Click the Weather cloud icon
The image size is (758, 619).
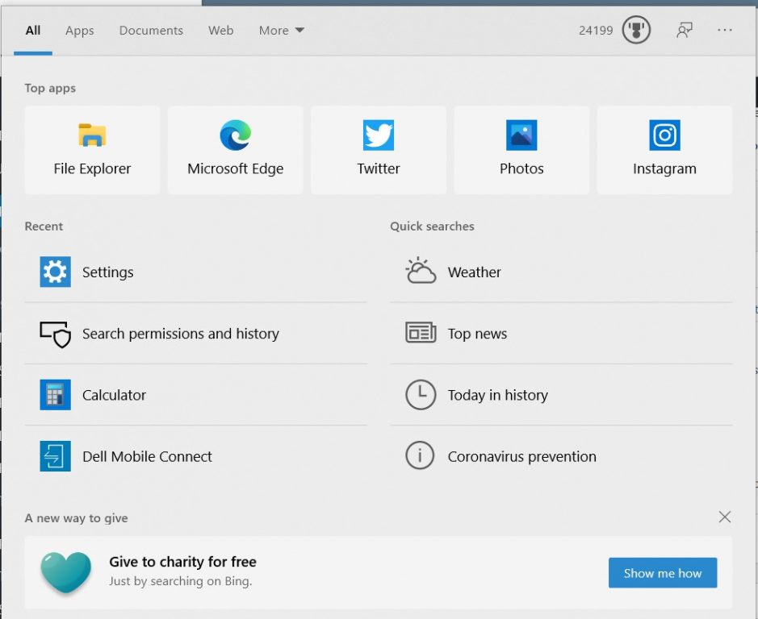421,270
